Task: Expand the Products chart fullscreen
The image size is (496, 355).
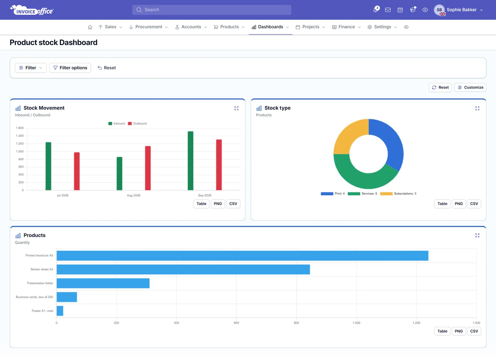Action: coord(477,235)
